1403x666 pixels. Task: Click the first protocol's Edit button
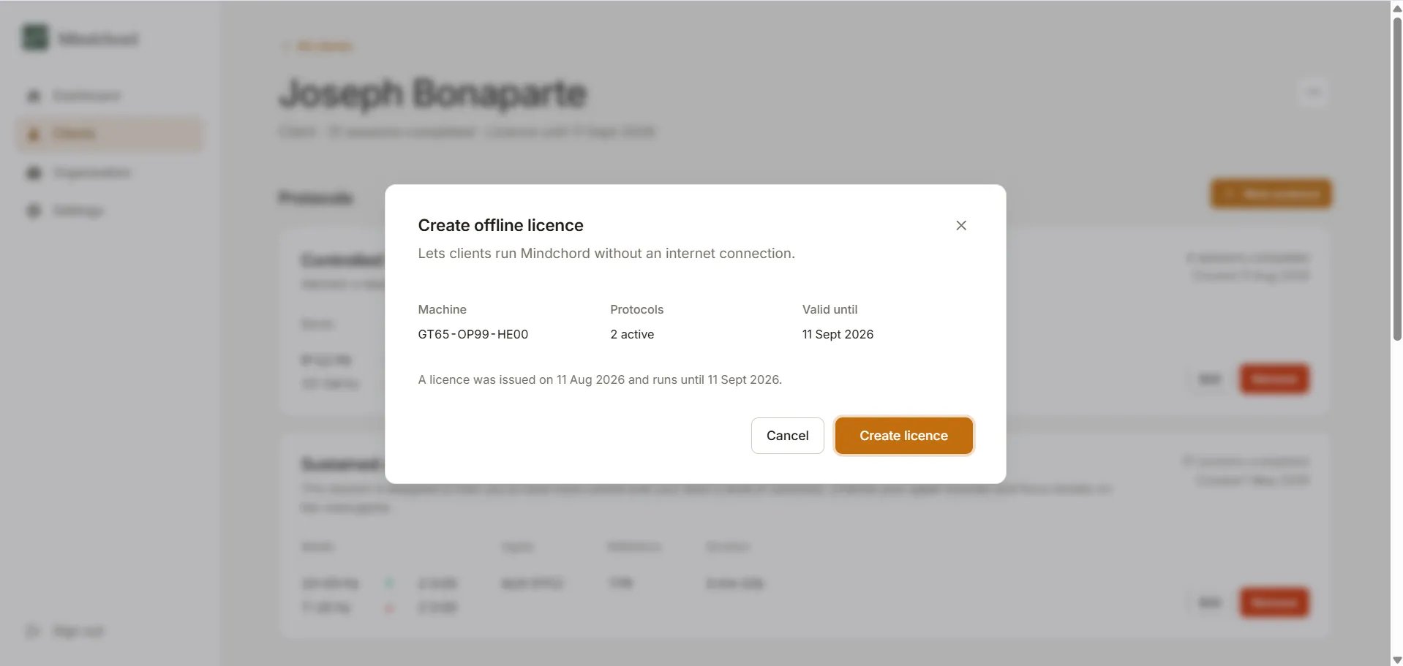click(x=1210, y=379)
